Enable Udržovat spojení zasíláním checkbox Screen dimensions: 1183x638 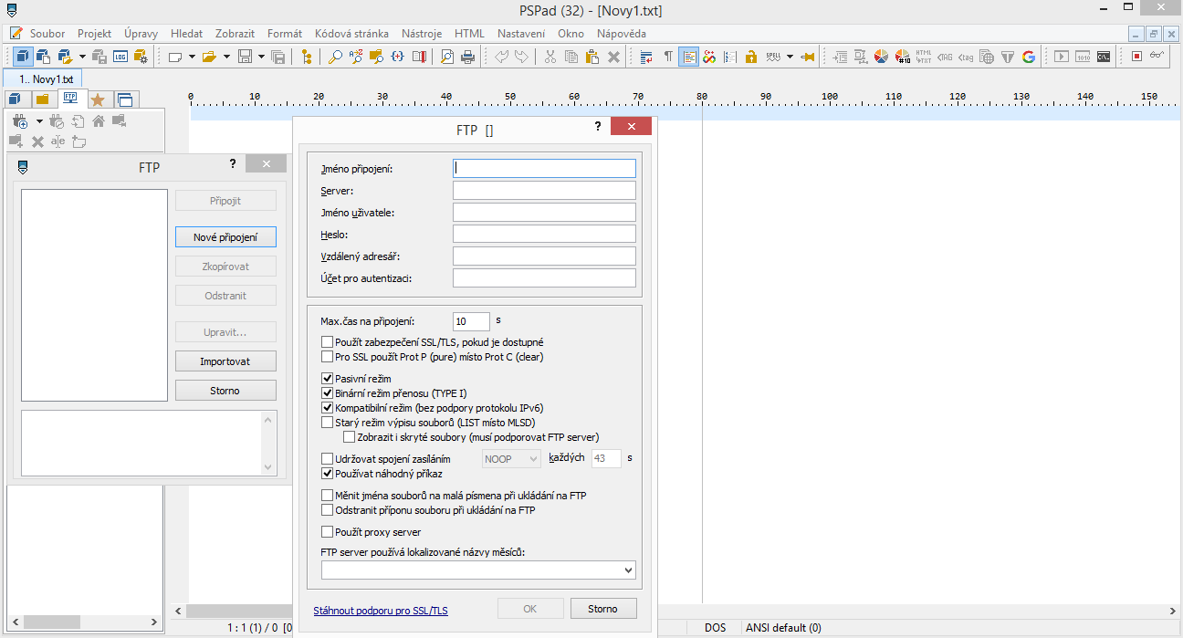coord(328,459)
